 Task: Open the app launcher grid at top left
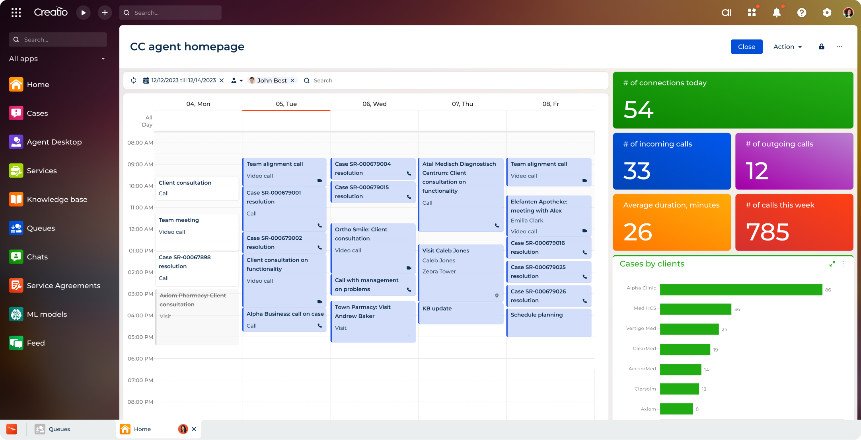[x=16, y=12]
